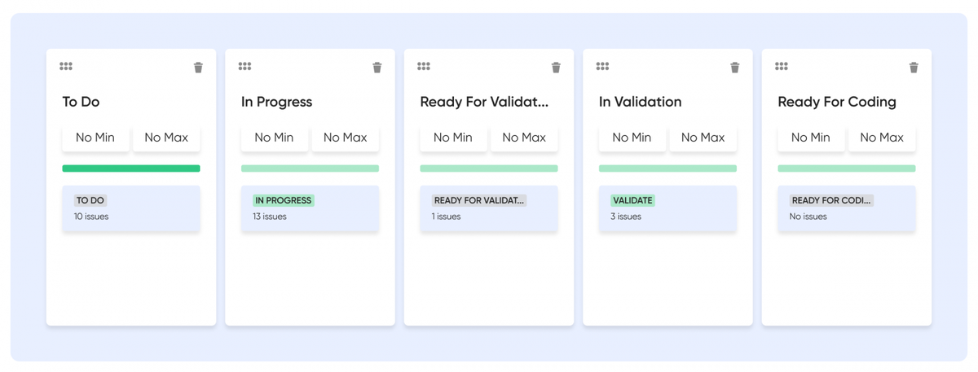Grab the To Do column drag handle

(x=66, y=67)
